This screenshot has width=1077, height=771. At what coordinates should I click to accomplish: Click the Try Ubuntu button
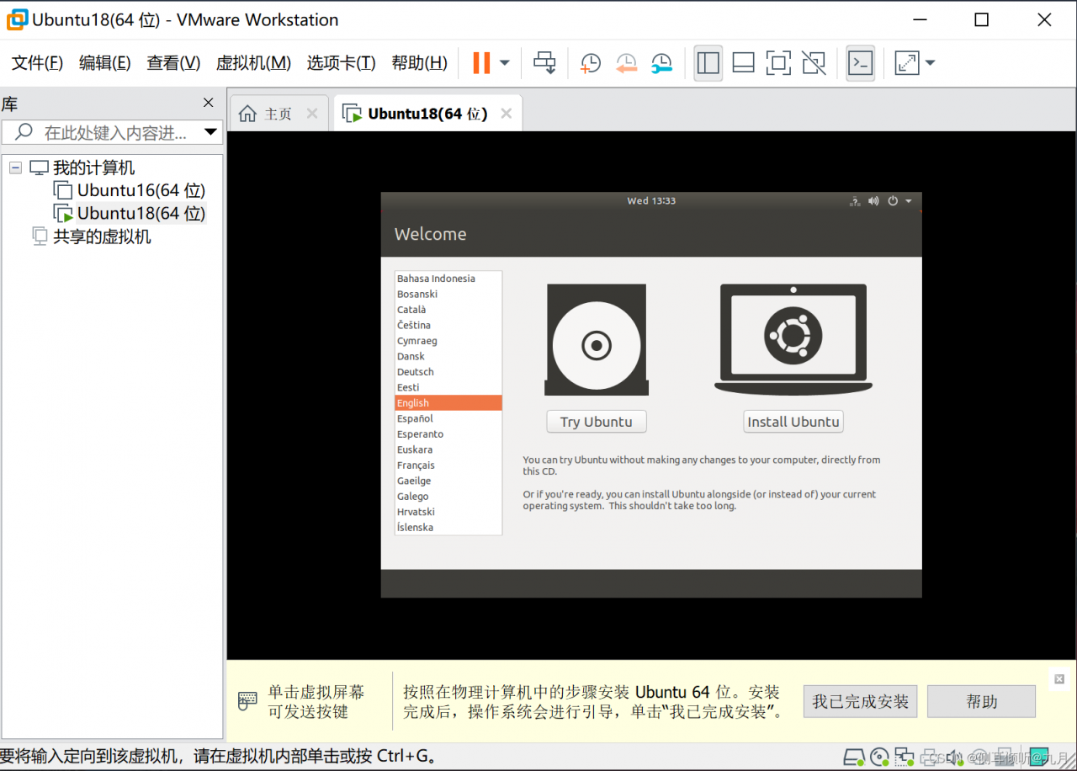[597, 422]
